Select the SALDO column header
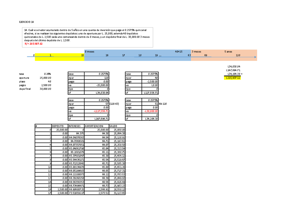The width and height of the screenshot is (307, 217). [x=113, y=126]
